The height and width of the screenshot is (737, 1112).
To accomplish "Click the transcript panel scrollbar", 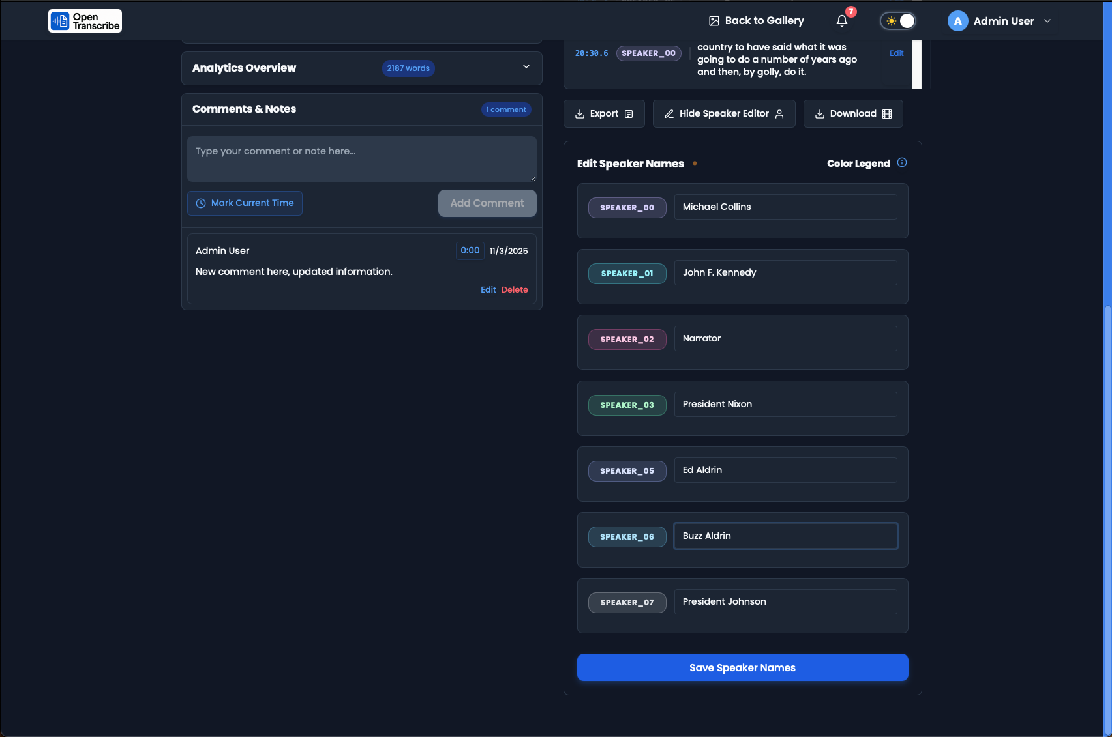I will click(x=916, y=65).
